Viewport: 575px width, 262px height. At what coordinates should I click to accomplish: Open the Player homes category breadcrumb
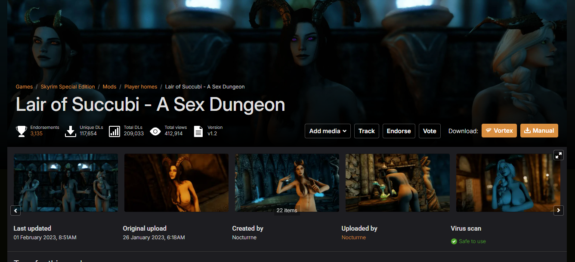141,87
